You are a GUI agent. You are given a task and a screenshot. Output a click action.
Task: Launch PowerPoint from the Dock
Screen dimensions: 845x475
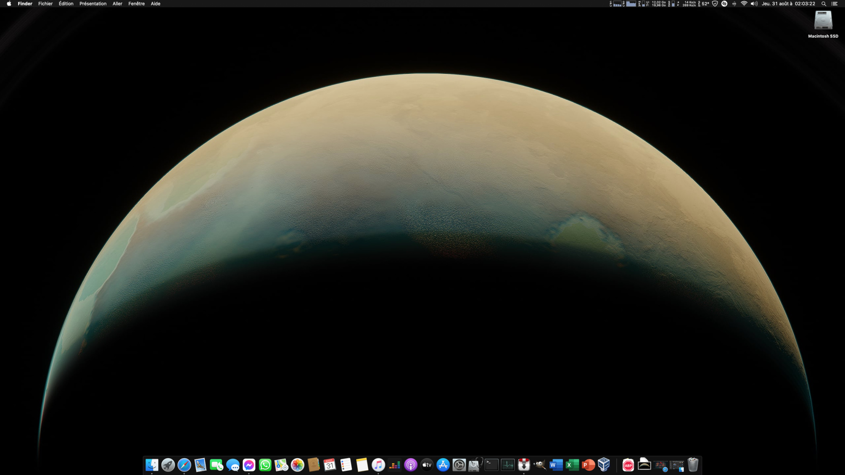click(588, 465)
